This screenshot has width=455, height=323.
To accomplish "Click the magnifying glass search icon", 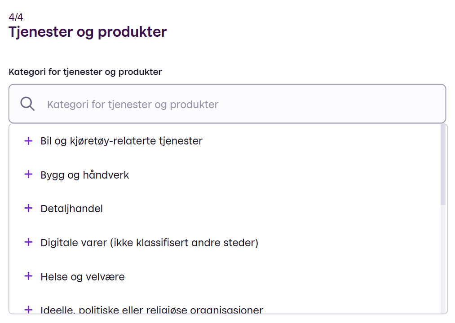I will [27, 104].
